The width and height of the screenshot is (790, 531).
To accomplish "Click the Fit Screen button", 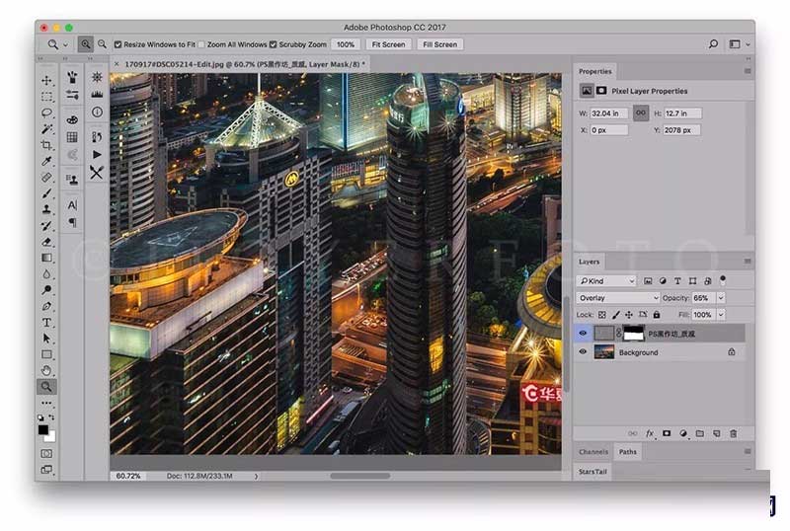I will click(387, 44).
